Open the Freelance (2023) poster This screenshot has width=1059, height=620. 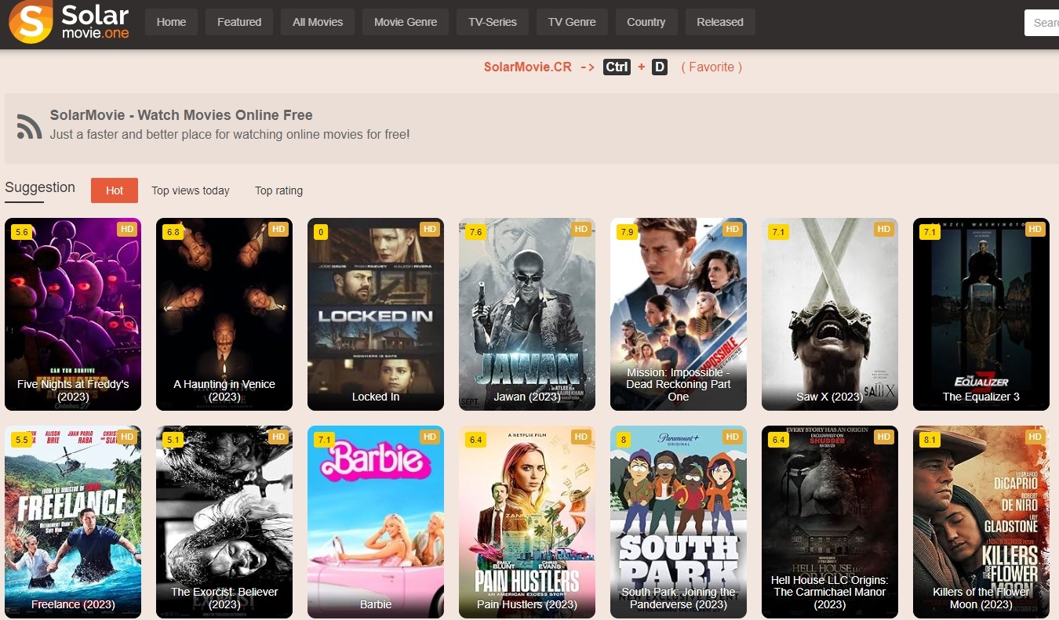pyautogui.click(x=73, y=522)
